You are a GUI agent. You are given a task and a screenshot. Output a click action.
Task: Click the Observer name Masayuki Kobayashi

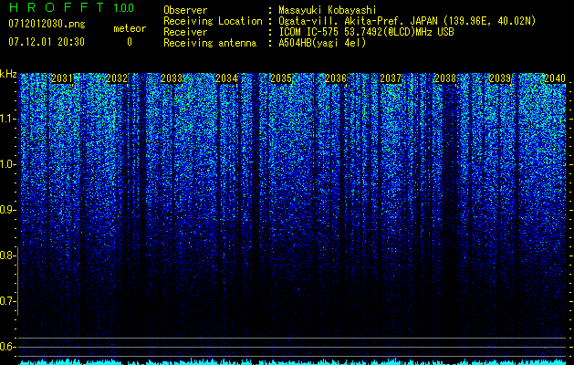pos(328,10)
